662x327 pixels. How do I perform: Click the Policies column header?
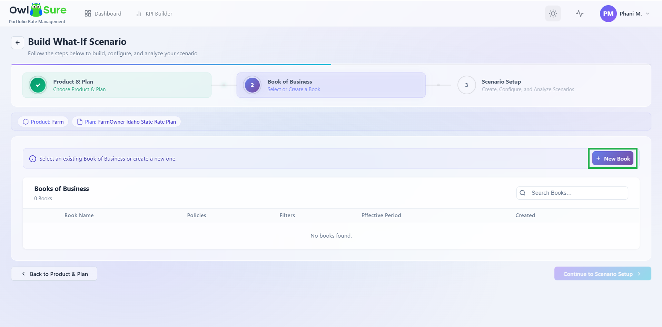[197, 215]
